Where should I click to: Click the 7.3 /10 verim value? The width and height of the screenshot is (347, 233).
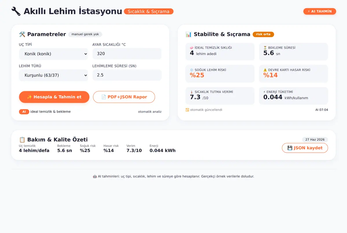click(199, 97)
